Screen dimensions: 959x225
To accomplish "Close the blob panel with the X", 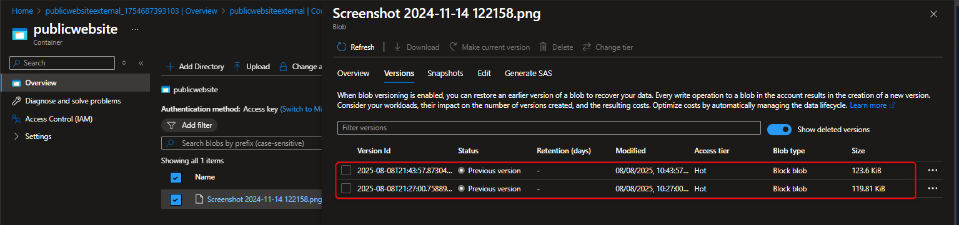I will pyautogui.click(x=933, y=14).
